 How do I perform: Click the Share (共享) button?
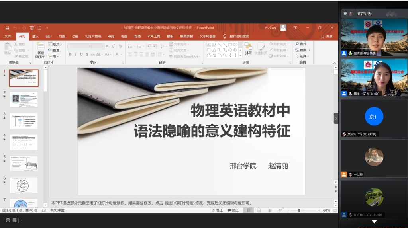[327, 36]
